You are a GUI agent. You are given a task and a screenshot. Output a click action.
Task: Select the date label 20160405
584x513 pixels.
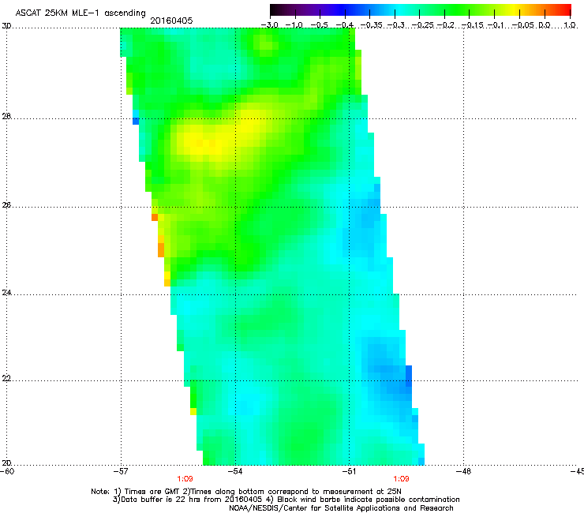(171, 21)
